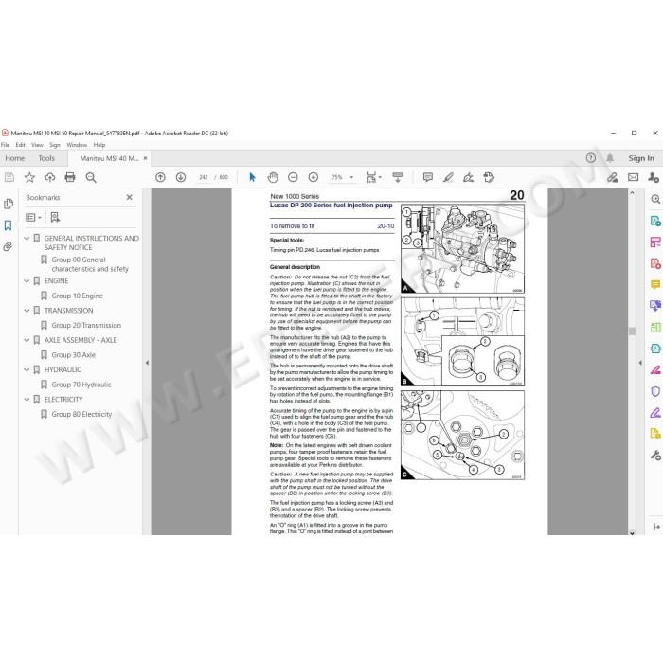Close the Manitou MSI 40 document tab
Screen dimensions: 663x663
pos(145,158)
